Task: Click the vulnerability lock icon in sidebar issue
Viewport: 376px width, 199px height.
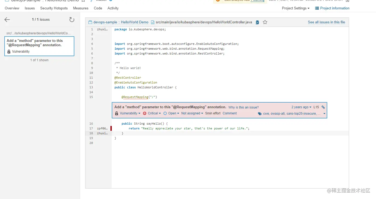Action: tap(9, 52)
